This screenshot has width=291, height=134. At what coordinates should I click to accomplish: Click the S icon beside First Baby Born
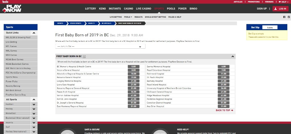(x=84, y=57)
